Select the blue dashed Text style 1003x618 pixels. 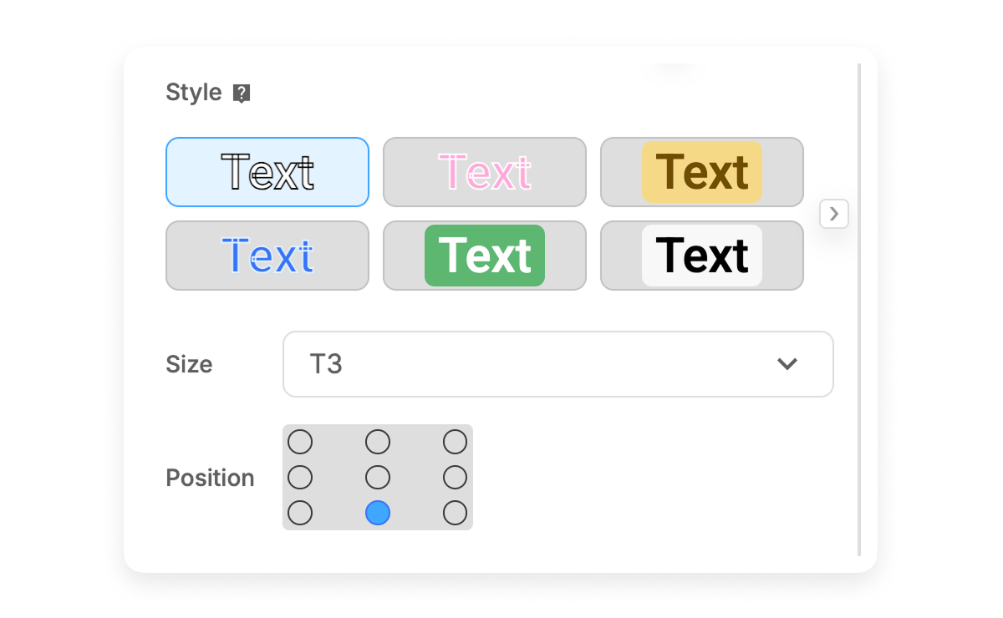click(x=267, y=256)
